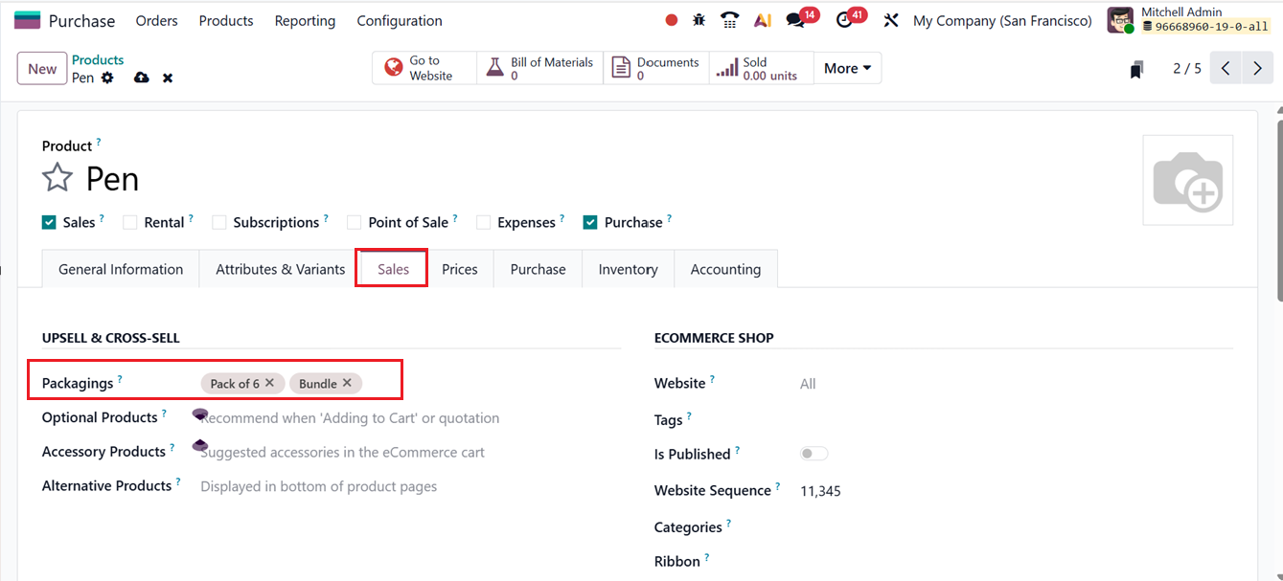Click the Go to Website button
1283x581 pixels.
[x=423, y=67]
